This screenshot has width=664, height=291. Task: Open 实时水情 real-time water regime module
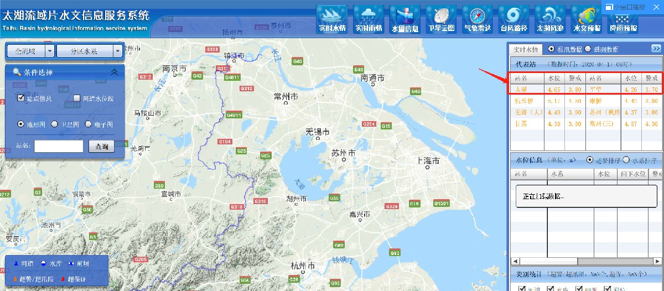332,19
